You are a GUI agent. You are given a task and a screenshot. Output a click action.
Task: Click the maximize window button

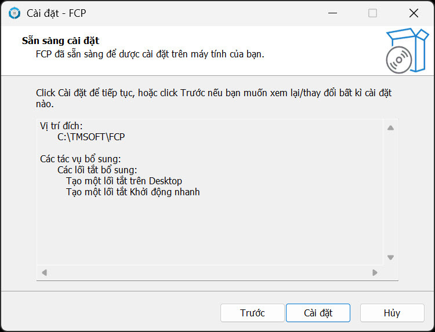(x=372, y=13)
